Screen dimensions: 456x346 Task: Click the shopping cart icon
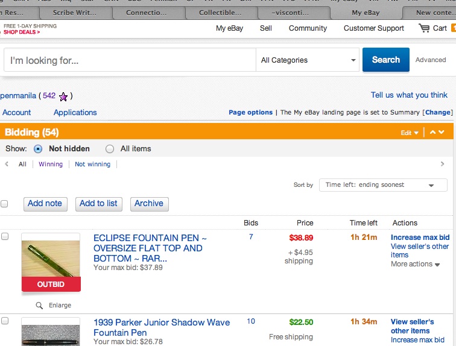[x=424, y=28]
